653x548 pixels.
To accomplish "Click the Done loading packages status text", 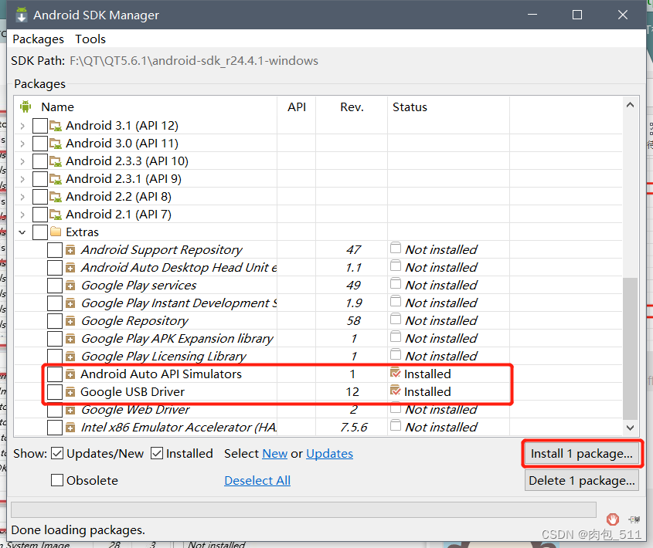I will [x=78, y=530].
